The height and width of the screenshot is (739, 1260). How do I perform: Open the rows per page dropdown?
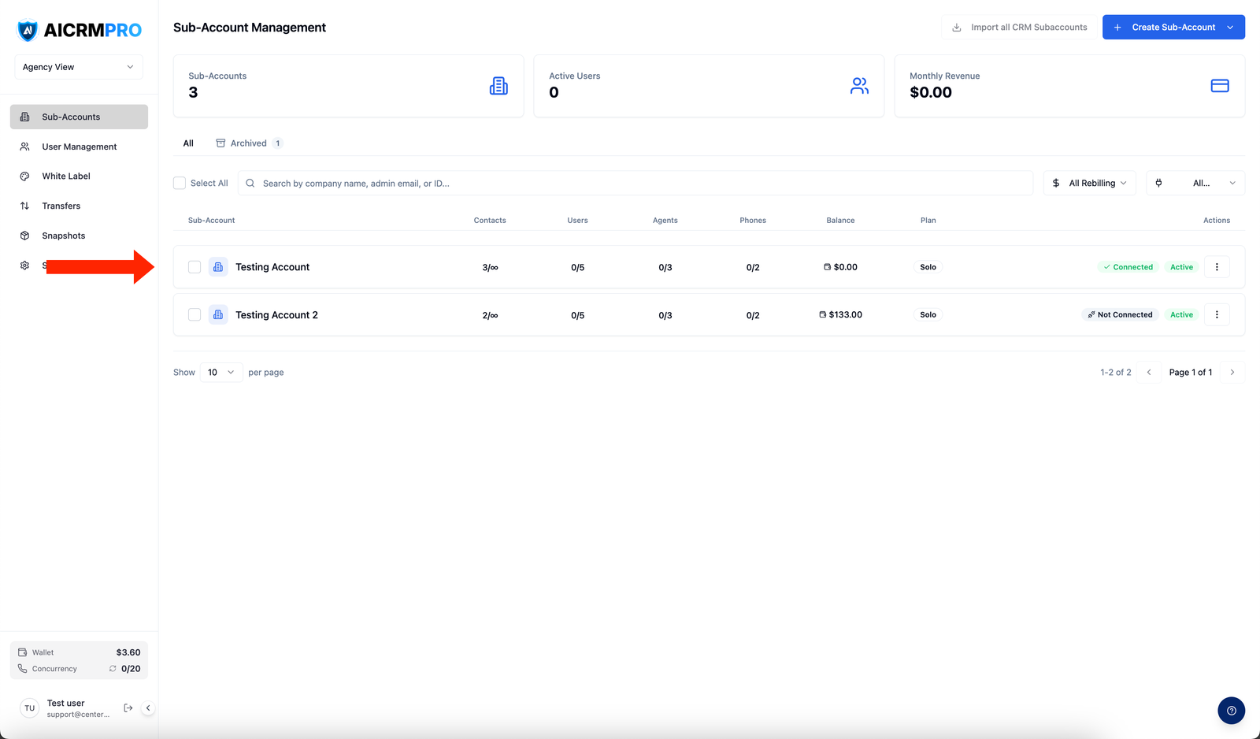(221, 372)
